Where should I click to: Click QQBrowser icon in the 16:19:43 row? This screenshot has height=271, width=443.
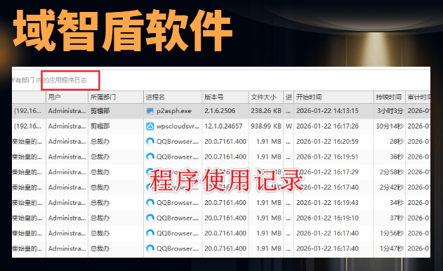[150, 203]
